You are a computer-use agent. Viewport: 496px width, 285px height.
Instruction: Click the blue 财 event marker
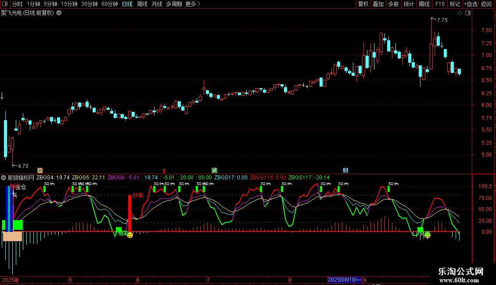point(346,171)
